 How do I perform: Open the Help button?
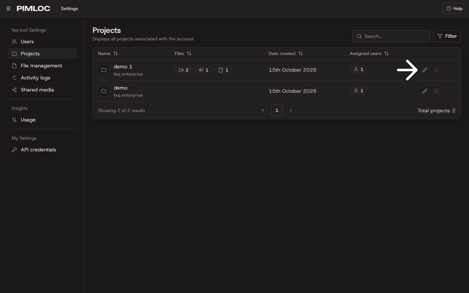click(454, 8)
